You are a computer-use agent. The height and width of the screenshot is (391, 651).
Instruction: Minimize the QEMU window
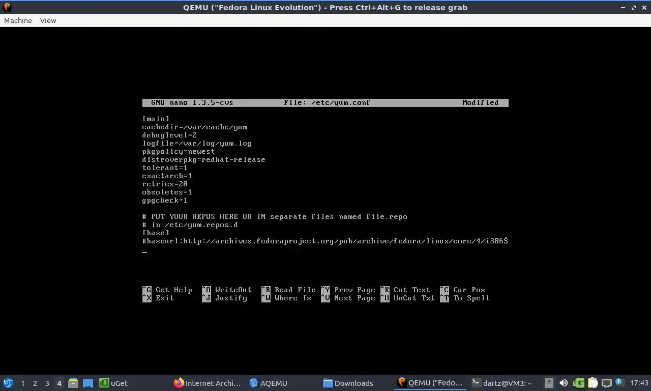623,8
